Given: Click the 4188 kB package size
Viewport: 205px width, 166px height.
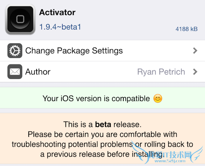Looking at the screenshot, I should 187,29.
